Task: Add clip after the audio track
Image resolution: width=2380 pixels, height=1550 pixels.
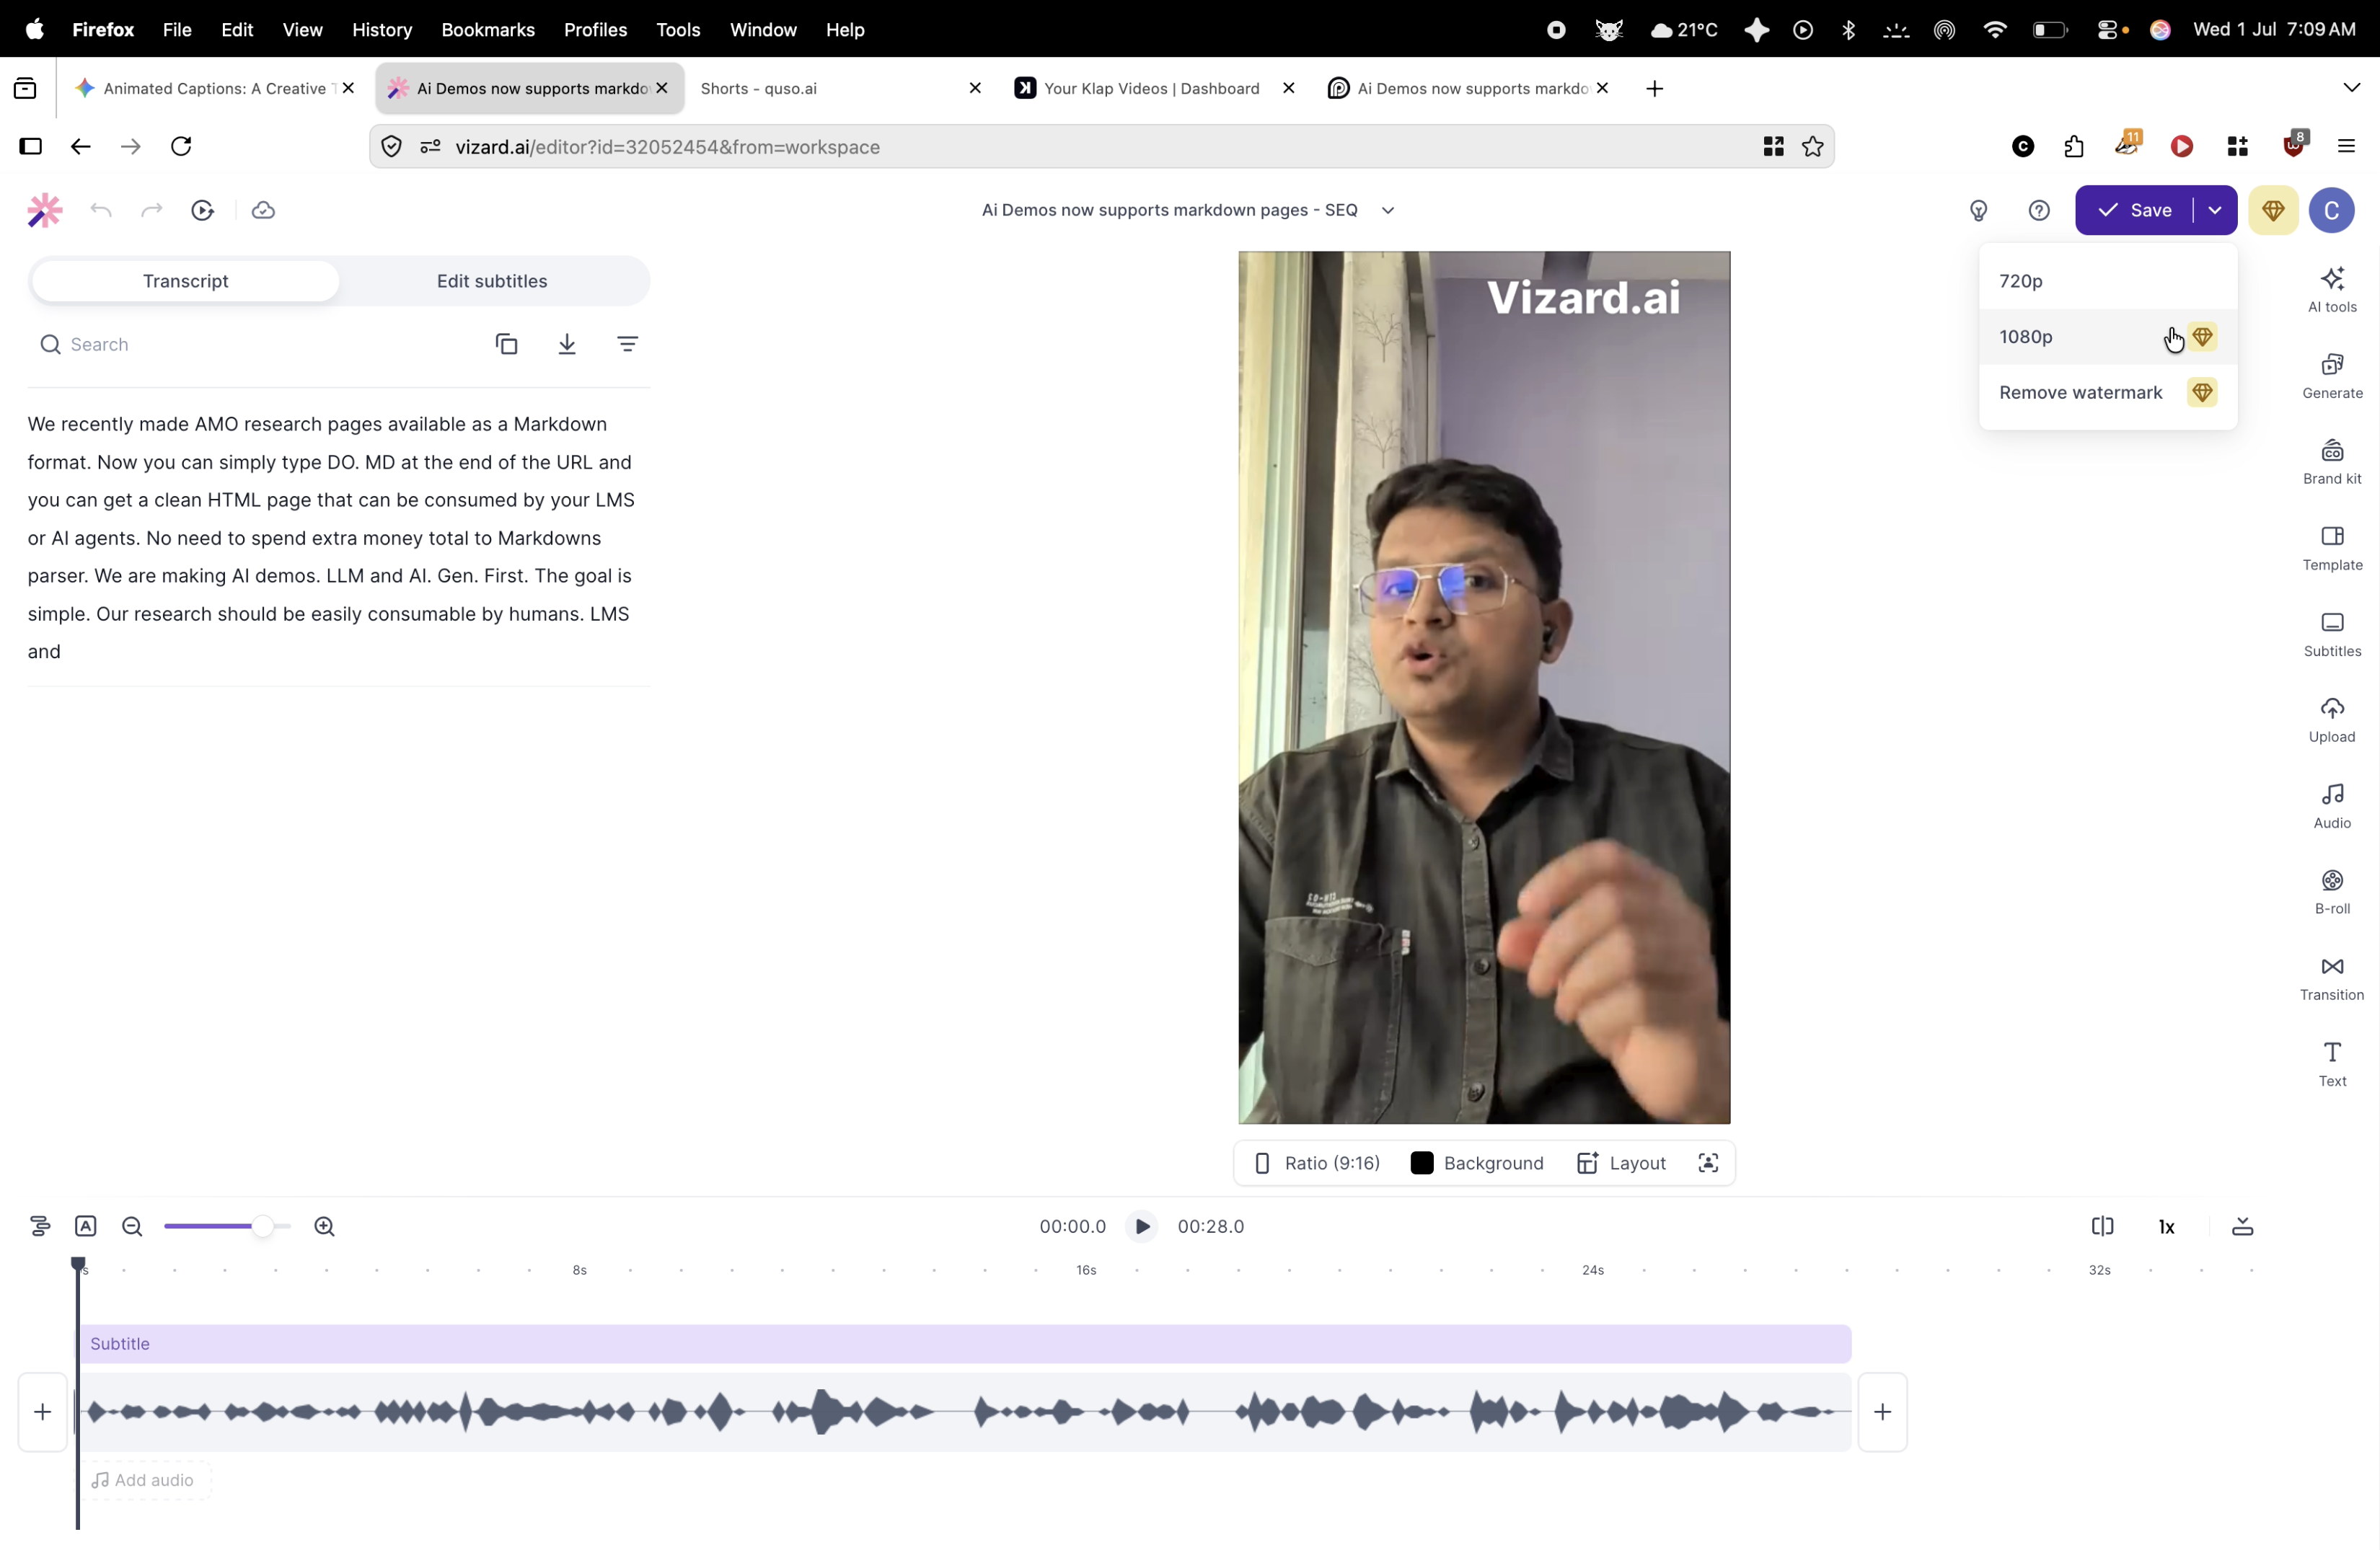Action: (1882, 1411)
